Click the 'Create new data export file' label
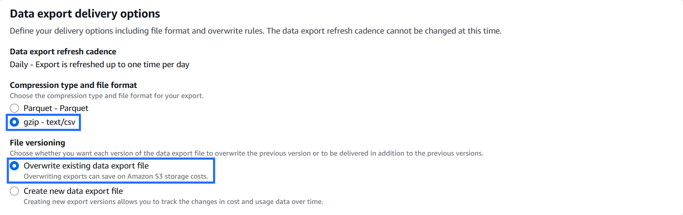 (x=73, y=191)
